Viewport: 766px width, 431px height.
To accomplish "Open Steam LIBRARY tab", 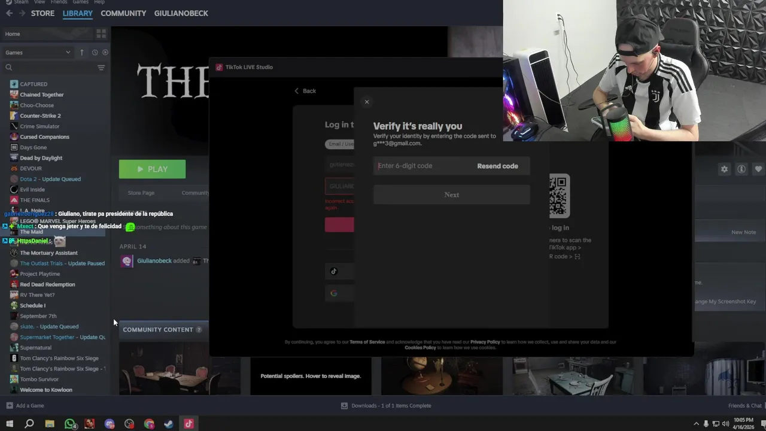I will (78, 13).
